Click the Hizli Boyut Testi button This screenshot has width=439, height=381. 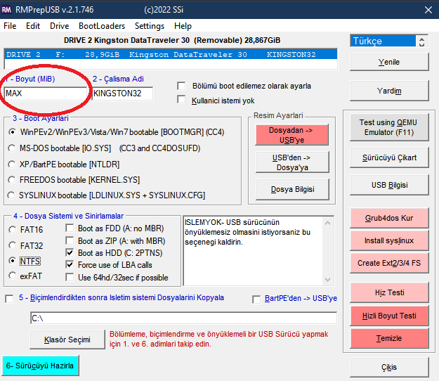coord(389,316)
